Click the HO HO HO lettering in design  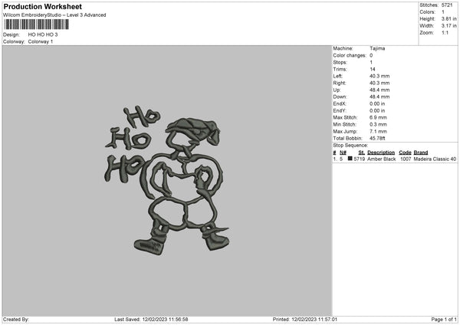(132, 144)
